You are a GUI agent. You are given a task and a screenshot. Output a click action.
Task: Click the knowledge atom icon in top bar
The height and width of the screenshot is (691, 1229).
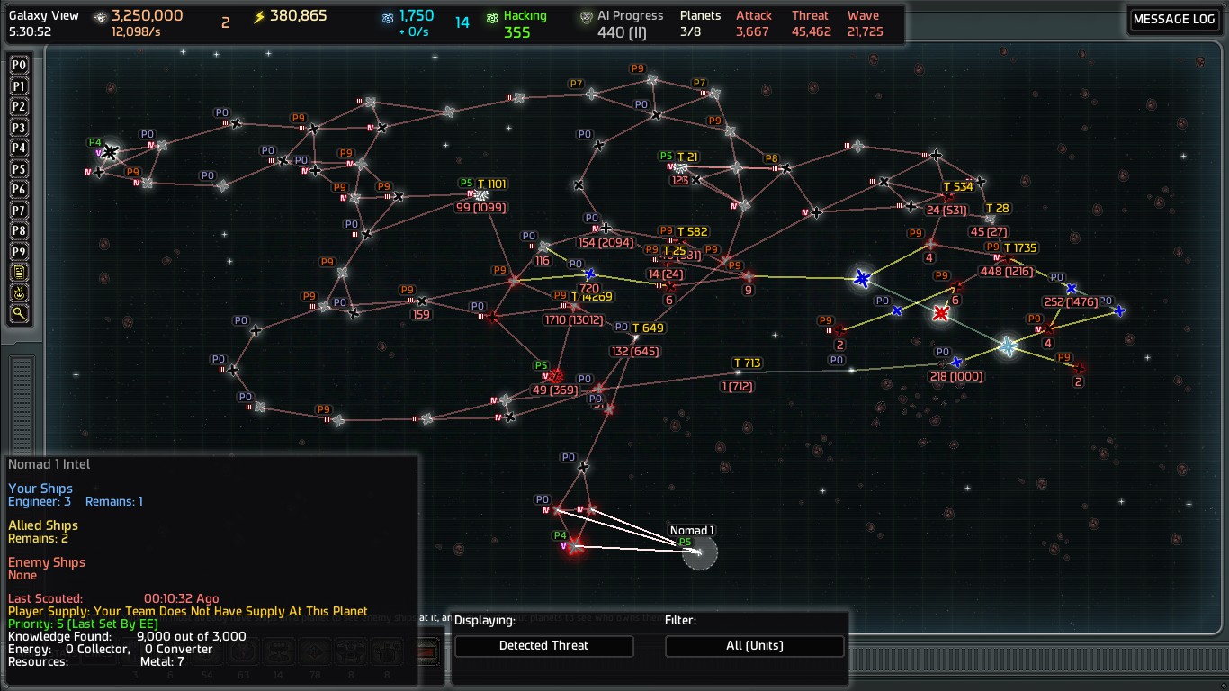[388, 17]
